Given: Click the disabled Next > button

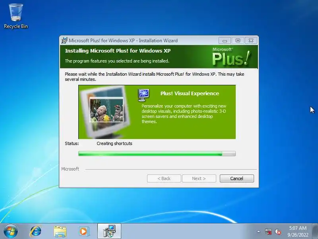Looking at the screenshot, I should tap(199, 178).
